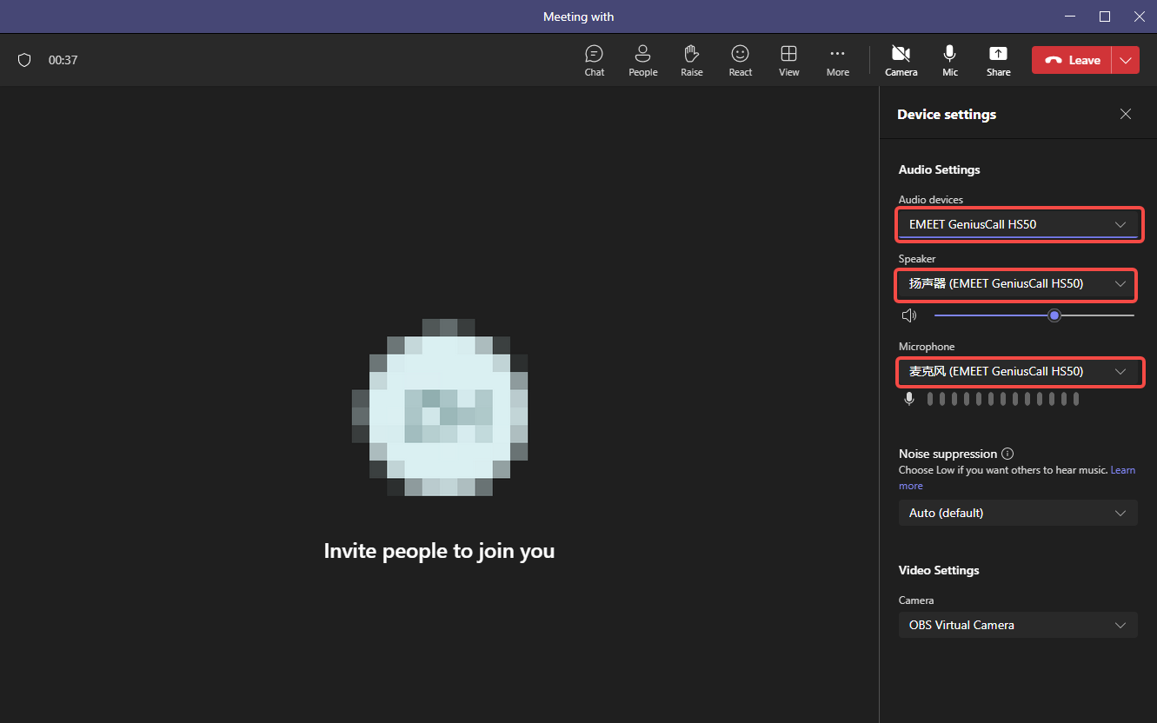
Task: Mute the Mic
Action: tap(950, 60)
